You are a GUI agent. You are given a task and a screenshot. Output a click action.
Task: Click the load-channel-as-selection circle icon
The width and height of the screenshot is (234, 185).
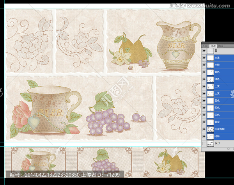click(x=228, y=149)
